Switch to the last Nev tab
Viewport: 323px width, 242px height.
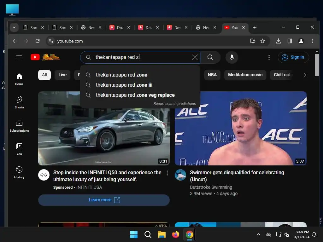pyautogui.click(x=206, y=27)
